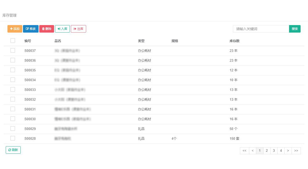This screenshot has height=169, width=308.
Task: Click the 办公耗材 type cell in row S00030
Action: point(144,119)
